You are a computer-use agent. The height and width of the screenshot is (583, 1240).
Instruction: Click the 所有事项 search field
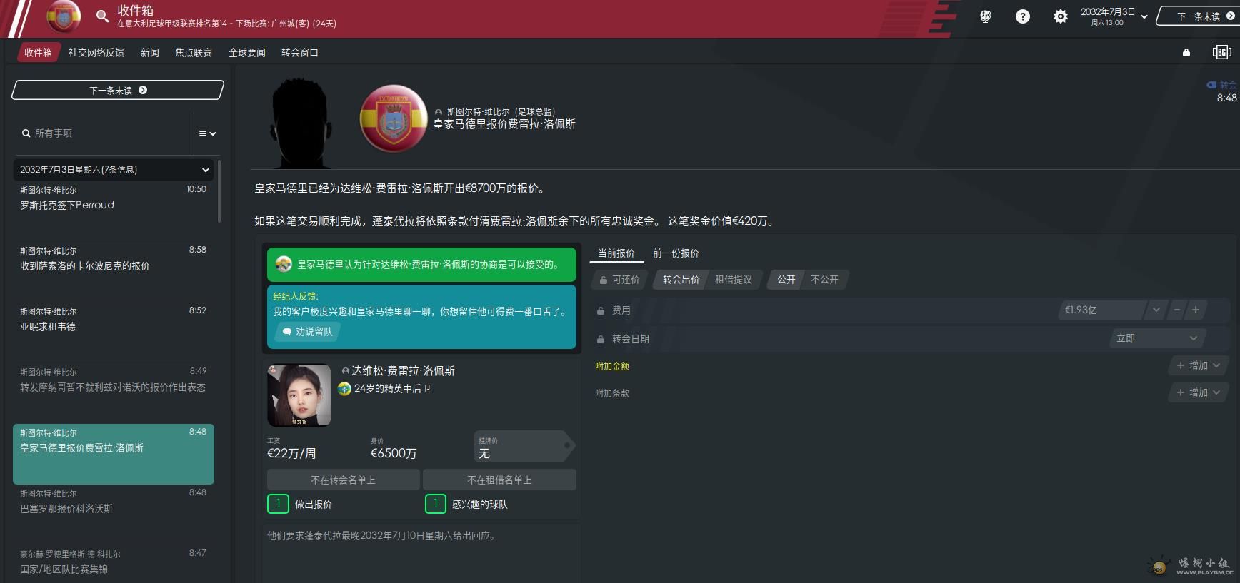coord(104,133)
